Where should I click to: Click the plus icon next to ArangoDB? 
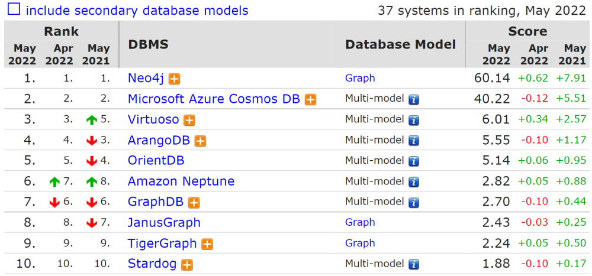point(200,141)
